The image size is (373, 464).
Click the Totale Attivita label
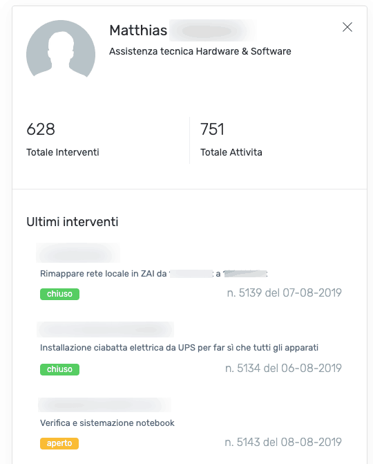231,152
